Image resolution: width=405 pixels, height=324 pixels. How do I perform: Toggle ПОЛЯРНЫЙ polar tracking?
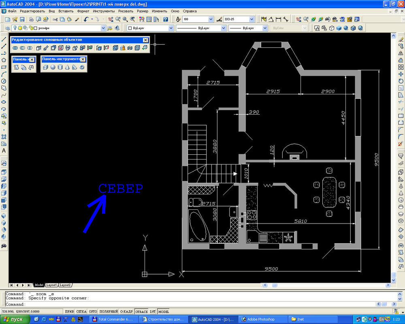108,311
